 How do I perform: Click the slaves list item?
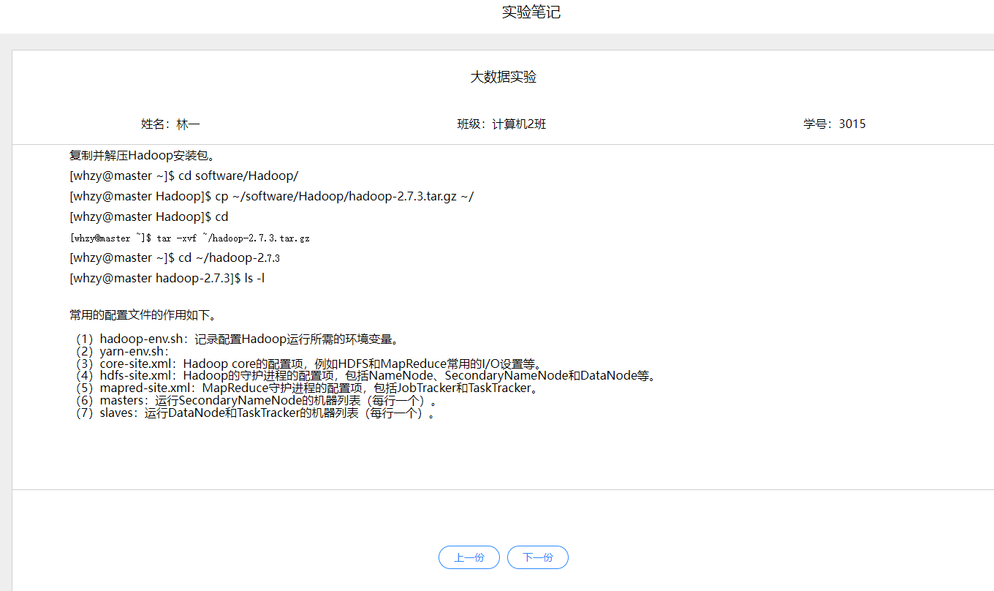click(256, 413)
